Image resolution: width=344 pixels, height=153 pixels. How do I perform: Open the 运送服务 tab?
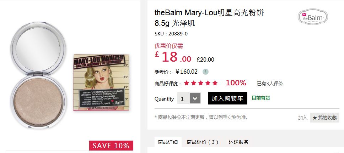click(x=238, y=142)
